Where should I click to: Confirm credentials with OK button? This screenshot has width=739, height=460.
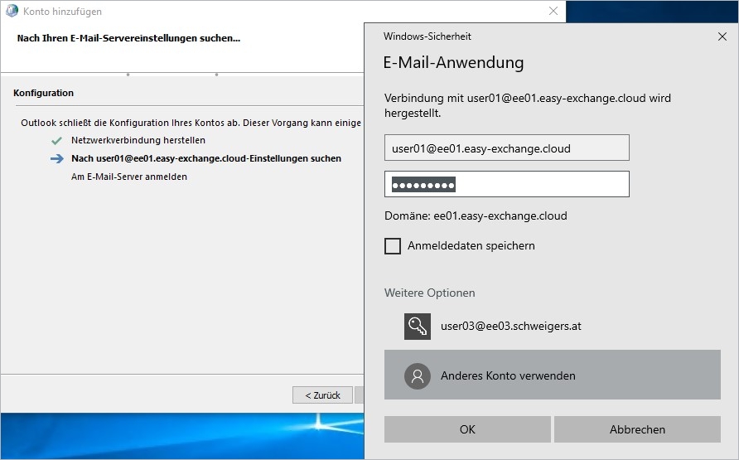(x=467, y=429)
